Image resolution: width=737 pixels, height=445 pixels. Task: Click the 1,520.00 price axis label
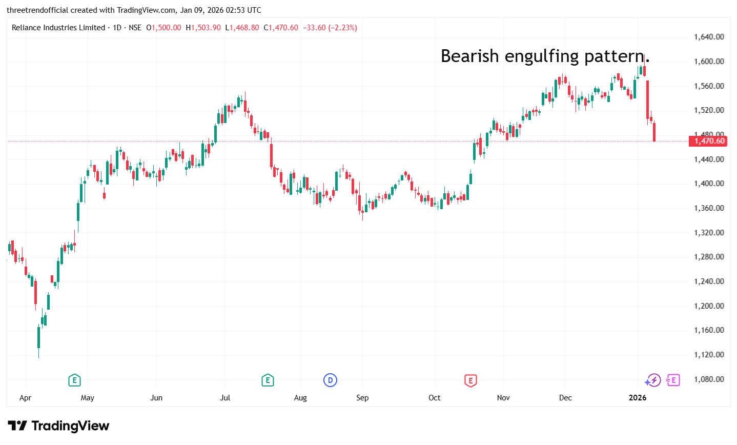[x=709, y=110]
